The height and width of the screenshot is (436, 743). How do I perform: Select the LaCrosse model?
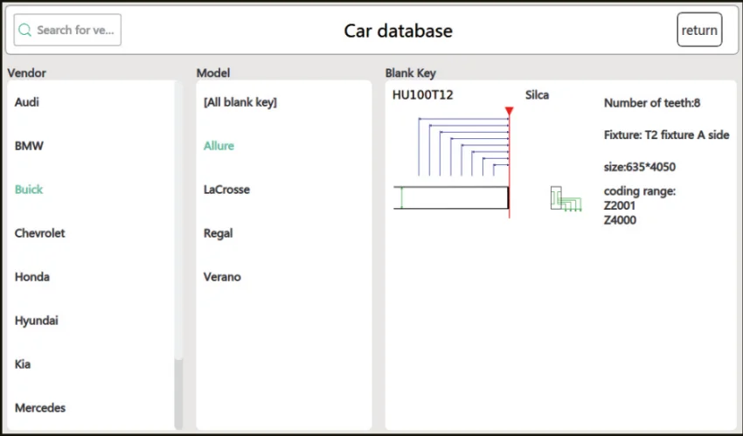(x=226, y=190)
